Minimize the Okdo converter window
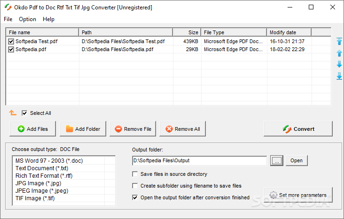 290,7
